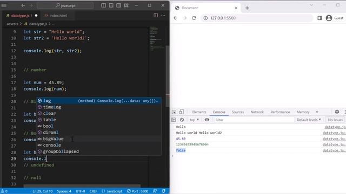This screenshot has height=194, width=346.
Task: Select dirxml suggestion in autocomplete list
Action: tap(99, 133)
